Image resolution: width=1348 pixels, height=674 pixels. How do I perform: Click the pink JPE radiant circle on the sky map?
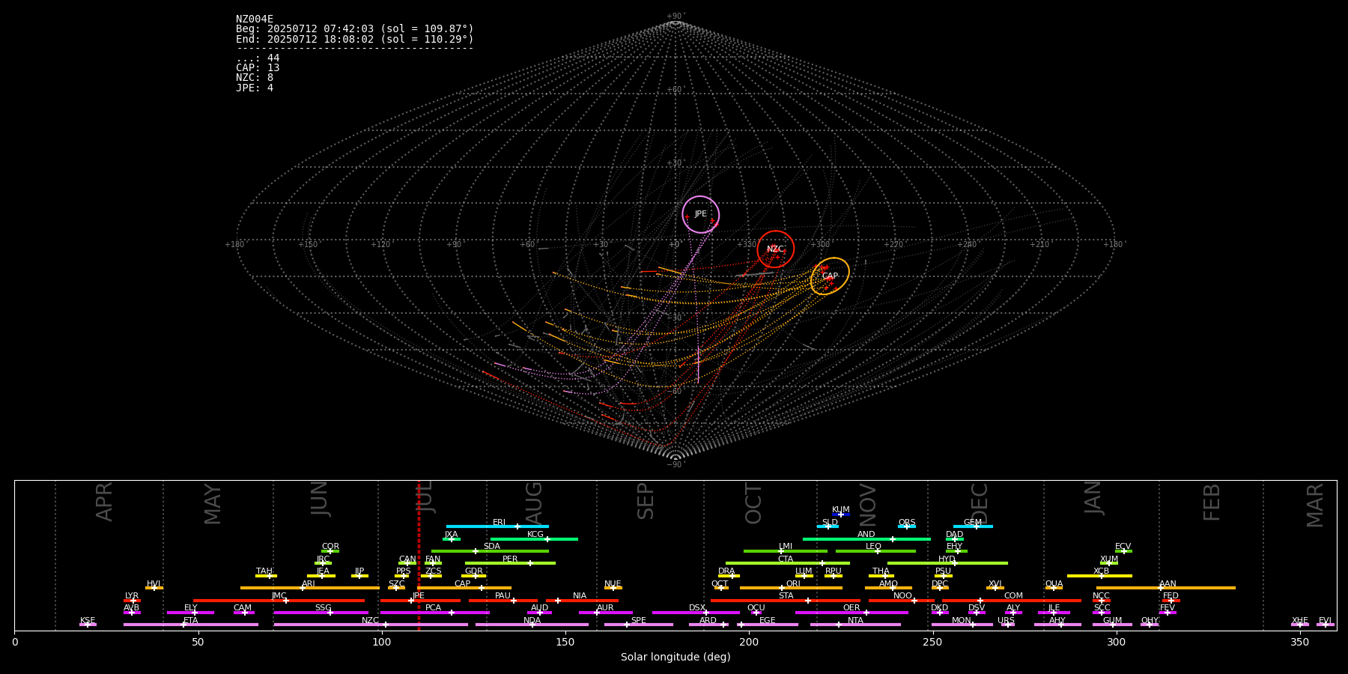(701, 215)
